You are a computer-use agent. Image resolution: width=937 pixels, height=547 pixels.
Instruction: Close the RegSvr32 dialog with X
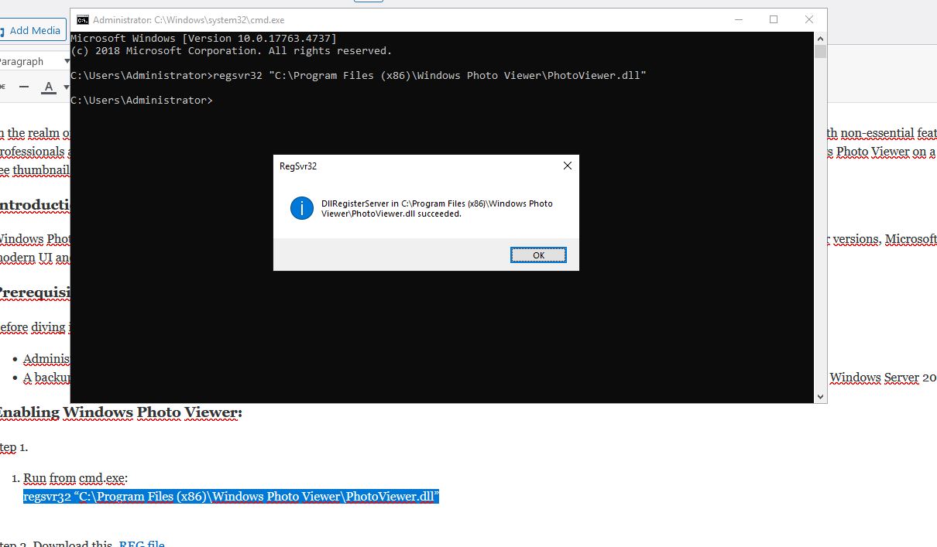click(x=567, y=166)
